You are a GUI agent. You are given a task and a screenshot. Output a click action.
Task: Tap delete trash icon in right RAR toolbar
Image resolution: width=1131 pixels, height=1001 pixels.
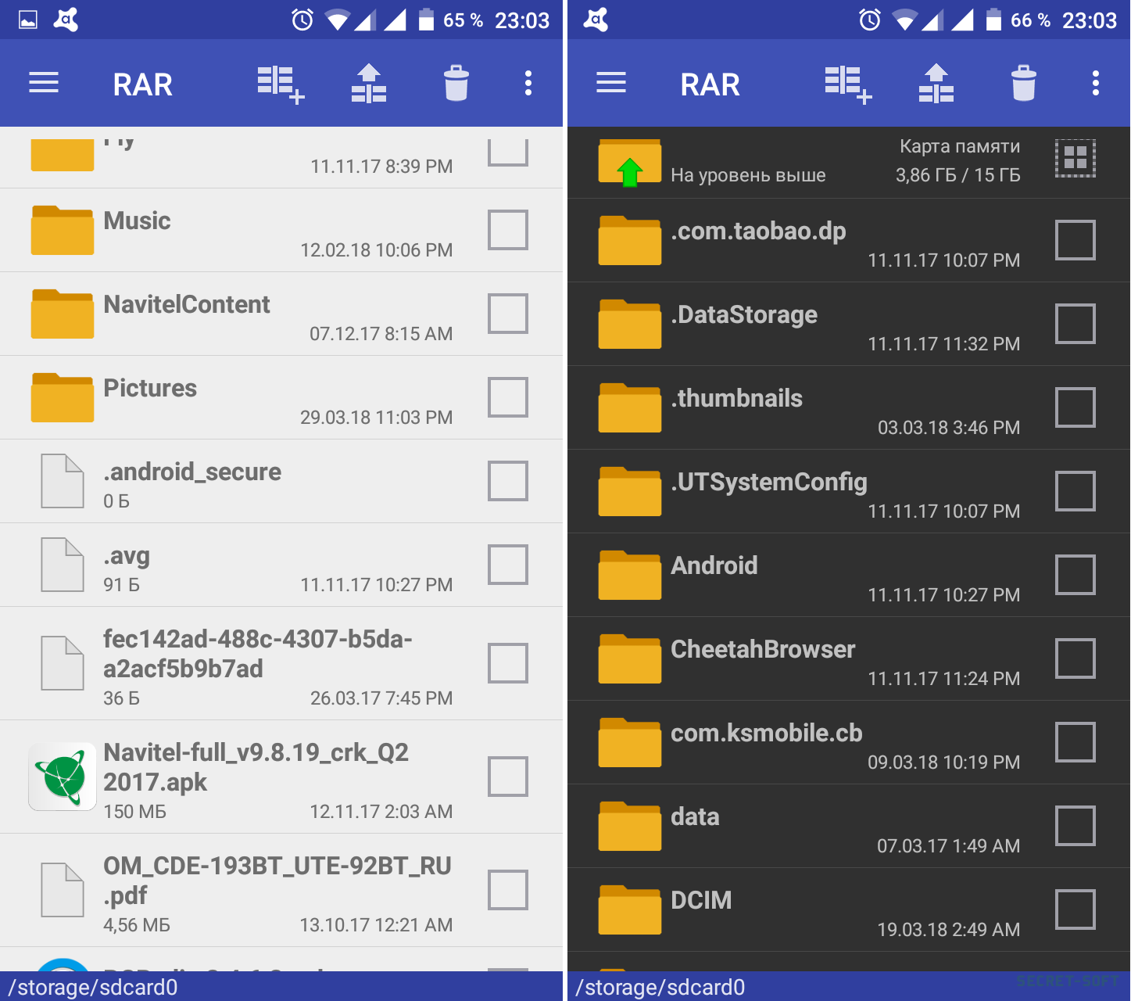tap(1024, 83)
